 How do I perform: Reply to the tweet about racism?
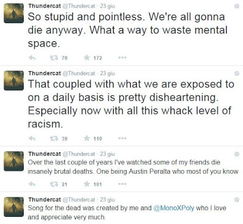[32, 139]
